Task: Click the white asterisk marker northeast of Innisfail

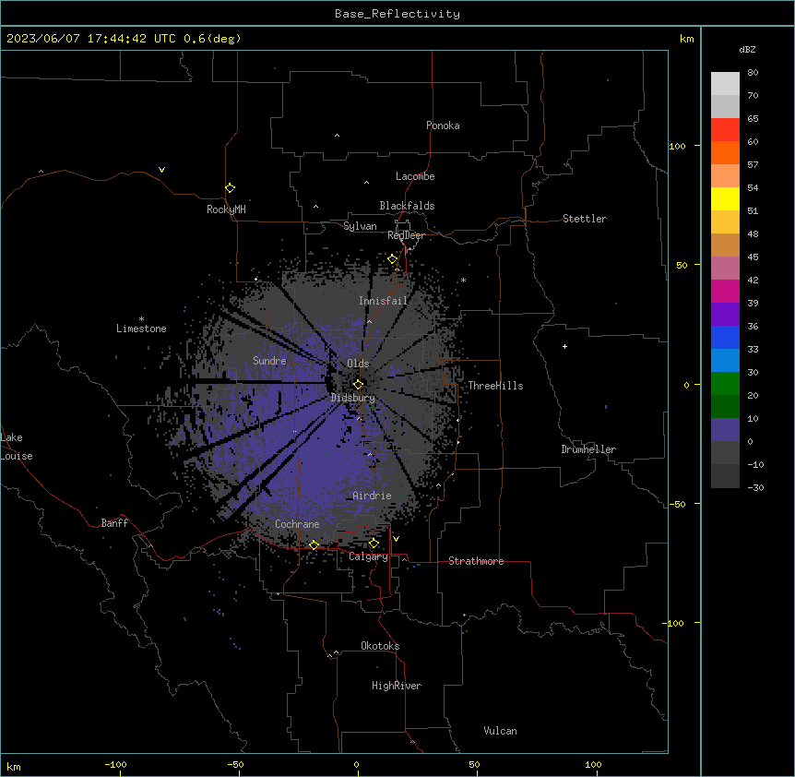Action: [463, 280]
